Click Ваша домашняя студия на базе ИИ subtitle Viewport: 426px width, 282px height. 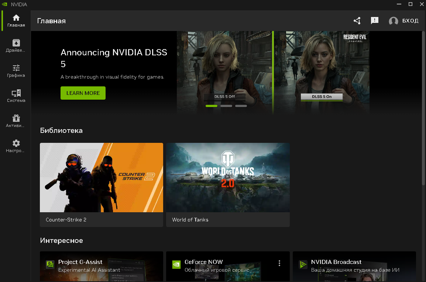tap(355, 270)
